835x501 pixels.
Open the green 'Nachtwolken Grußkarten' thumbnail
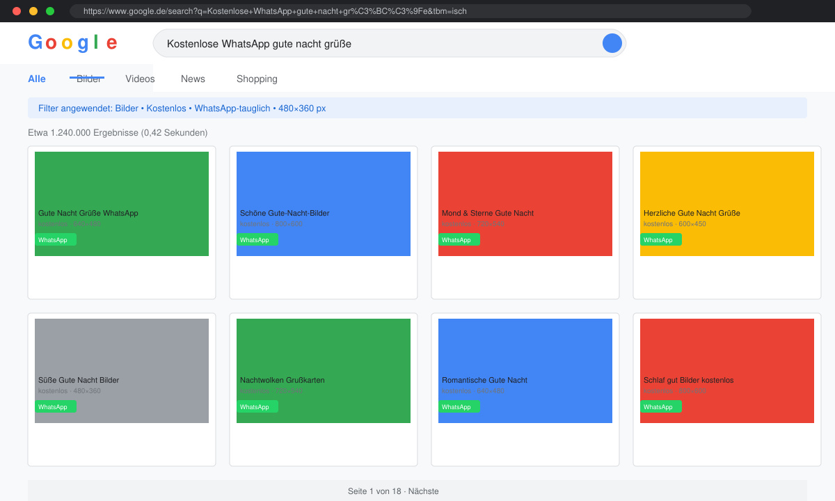tap(324, 371)
